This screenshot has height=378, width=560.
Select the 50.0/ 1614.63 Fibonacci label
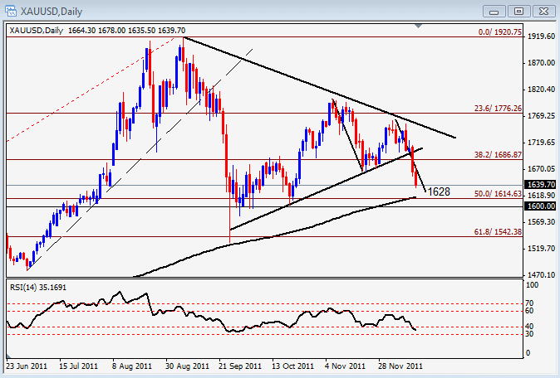coord(498,194)
